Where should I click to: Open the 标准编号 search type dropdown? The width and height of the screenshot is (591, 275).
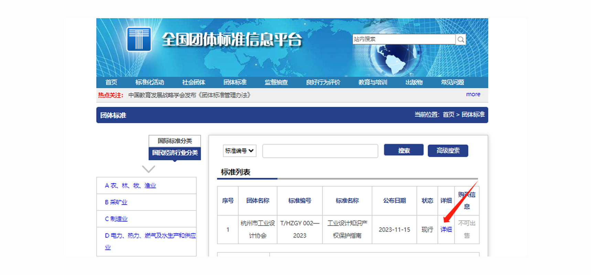click(239, 151)
